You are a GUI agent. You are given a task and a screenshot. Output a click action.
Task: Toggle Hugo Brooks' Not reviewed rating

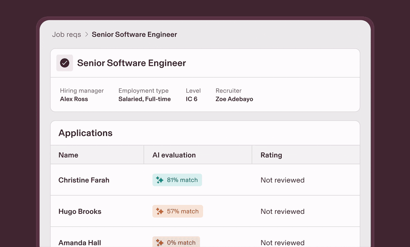click(282, 211)
